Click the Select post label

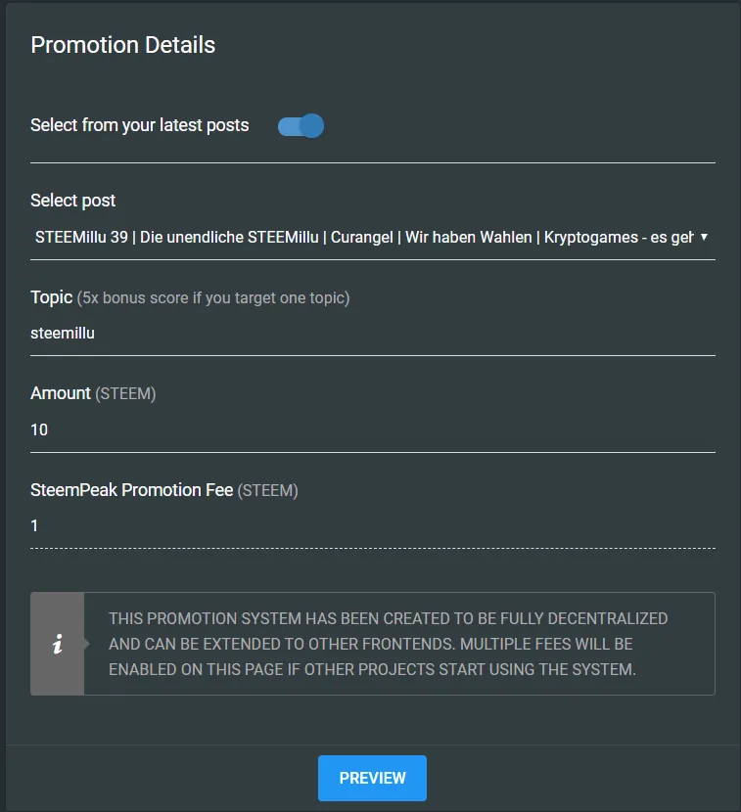[73, 201]
